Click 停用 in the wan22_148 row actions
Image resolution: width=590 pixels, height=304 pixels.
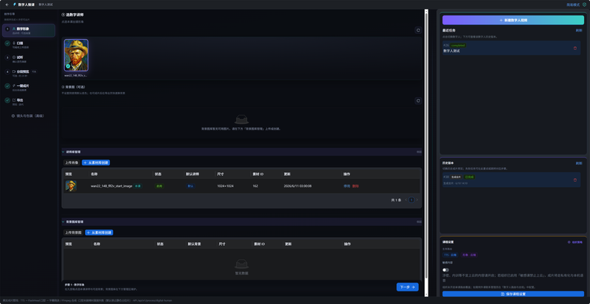coord(347,186)
